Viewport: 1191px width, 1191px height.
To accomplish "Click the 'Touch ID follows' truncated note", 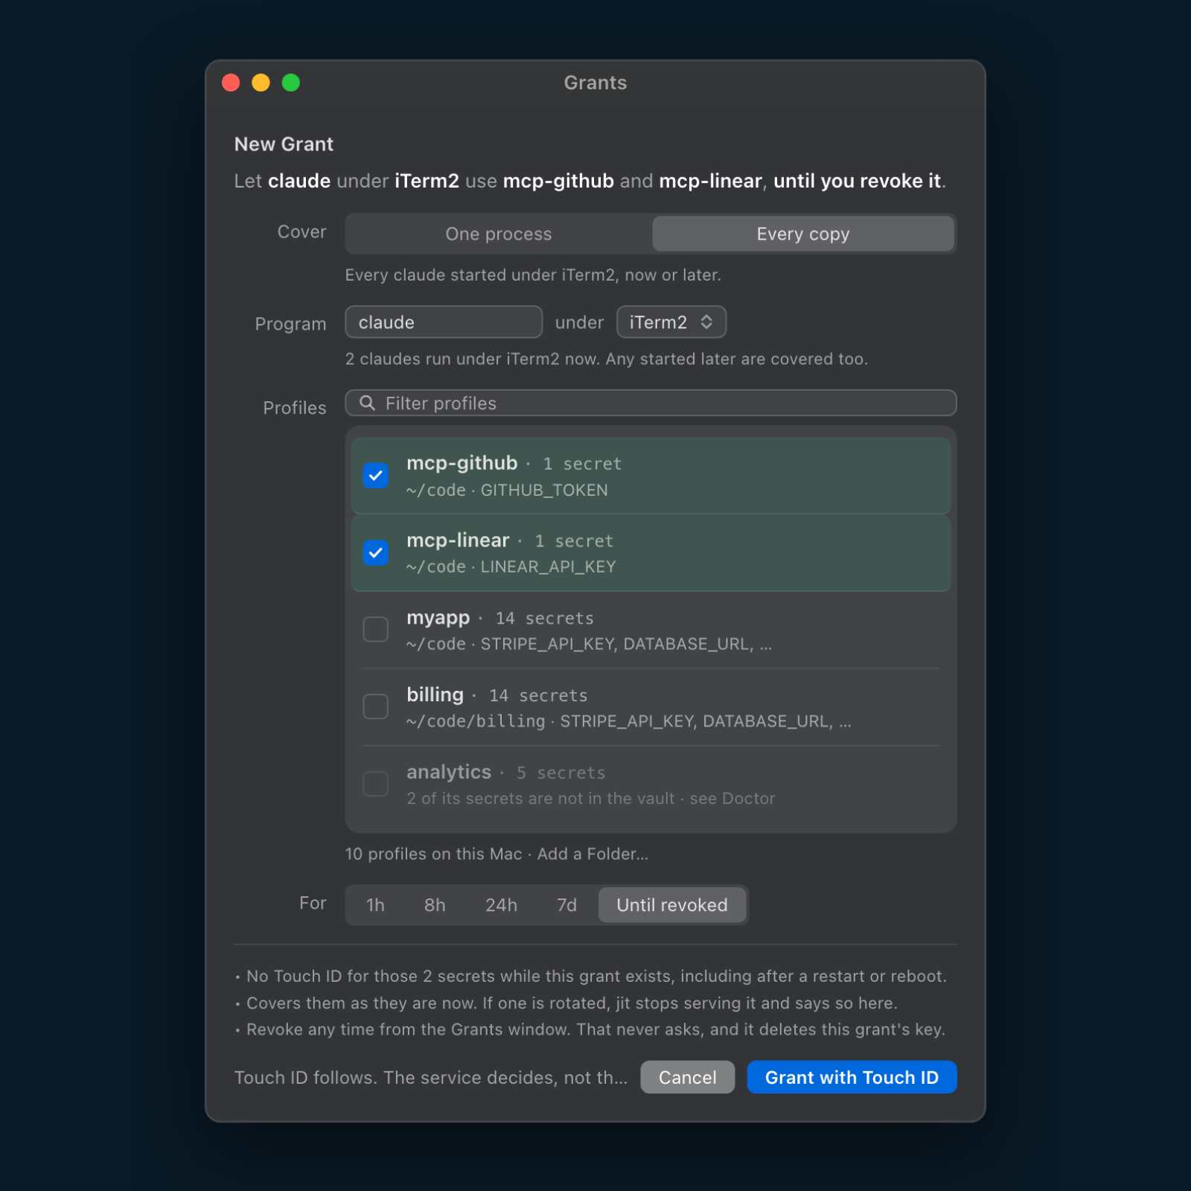I will (x=431, y=1077).
